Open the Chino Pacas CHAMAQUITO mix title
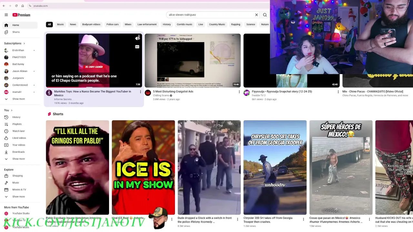 point(373,92)
